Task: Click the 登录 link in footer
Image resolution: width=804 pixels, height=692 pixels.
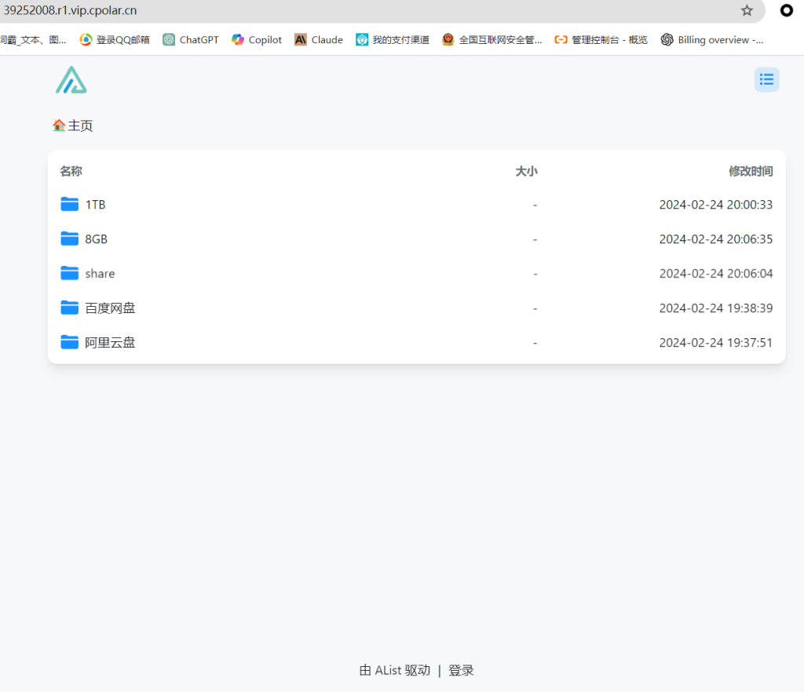Action: click(x=461, y=670)
